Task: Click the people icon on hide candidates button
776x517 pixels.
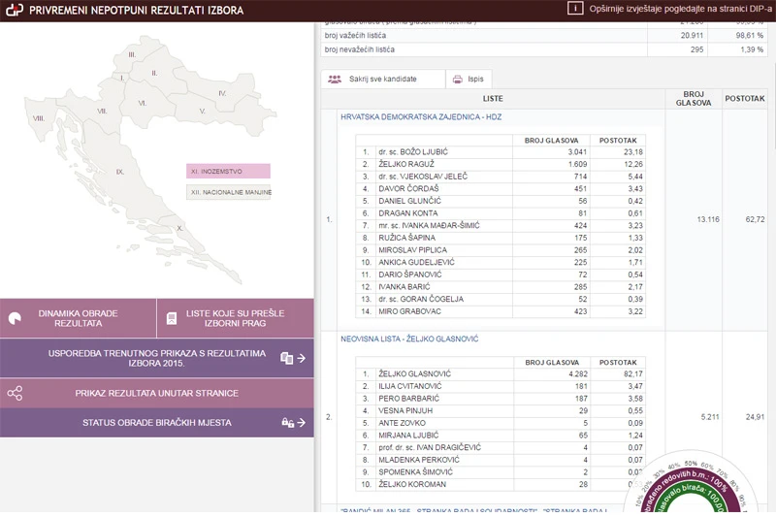Action: pyautogui.click(x=335, y=80)
